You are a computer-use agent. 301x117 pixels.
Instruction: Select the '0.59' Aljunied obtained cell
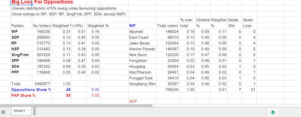(203, 32)
